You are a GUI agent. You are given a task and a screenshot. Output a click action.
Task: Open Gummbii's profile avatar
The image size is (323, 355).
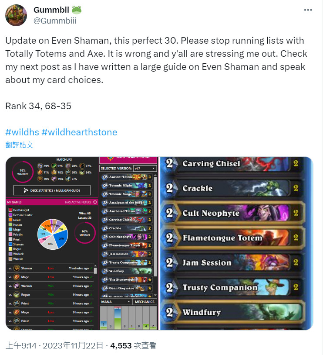click(16, 15)
